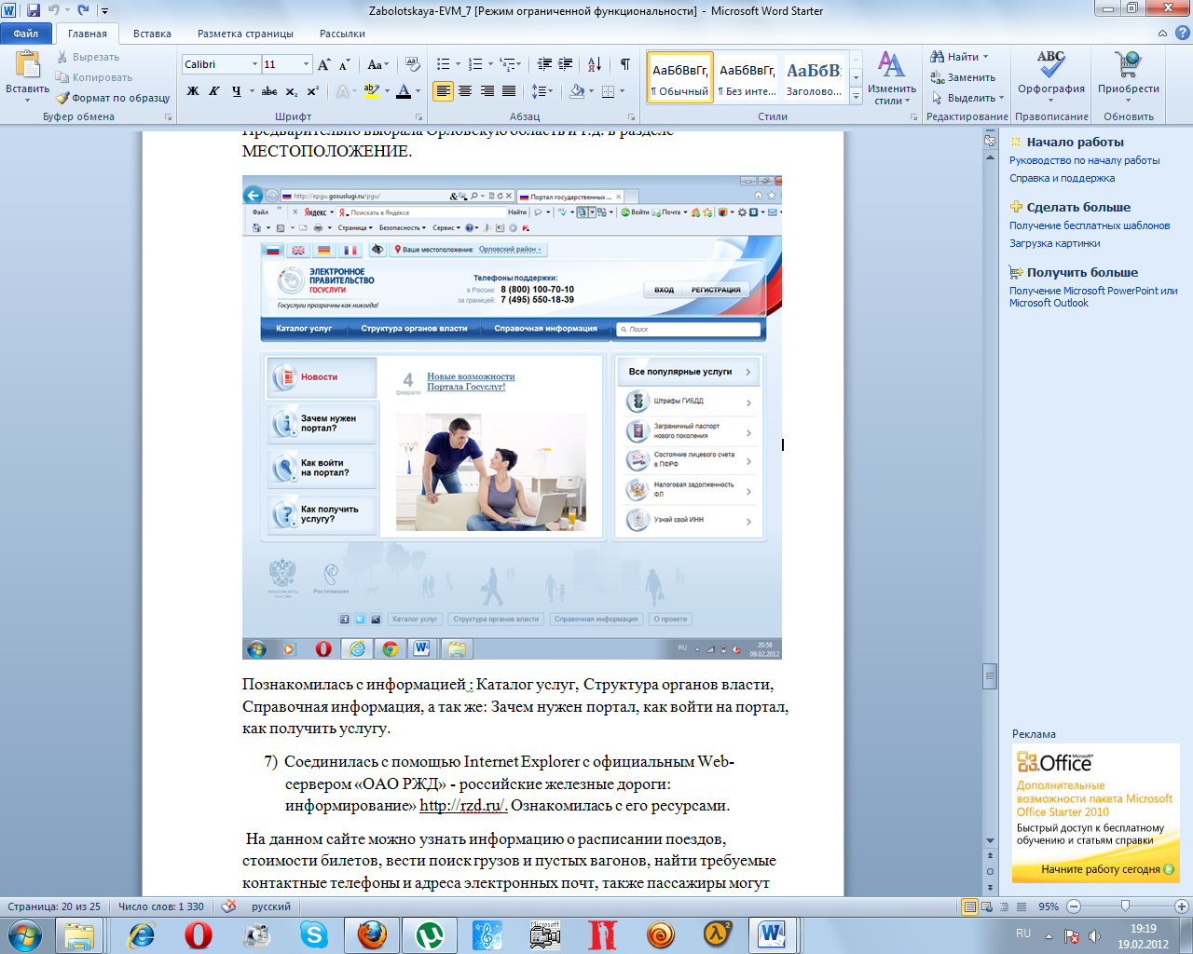The height and width of the screenshot is (954, 1193).
Task: Open the Выделить (Select) menu
Action: pyautogui.click(x=968, y=98)
